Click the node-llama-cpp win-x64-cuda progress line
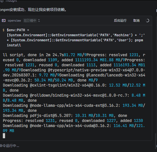This screenshot has width=157, height=152. tap(74, 128)
